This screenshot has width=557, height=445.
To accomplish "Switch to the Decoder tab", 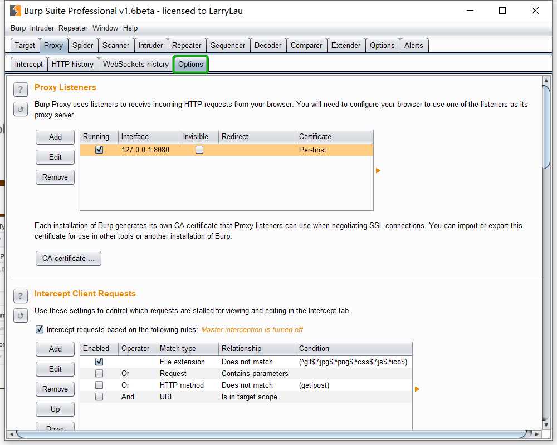I will click(x=268, y=46).
